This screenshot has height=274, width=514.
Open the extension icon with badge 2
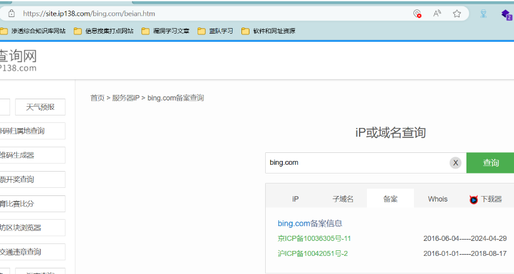[x=506, y=14]
